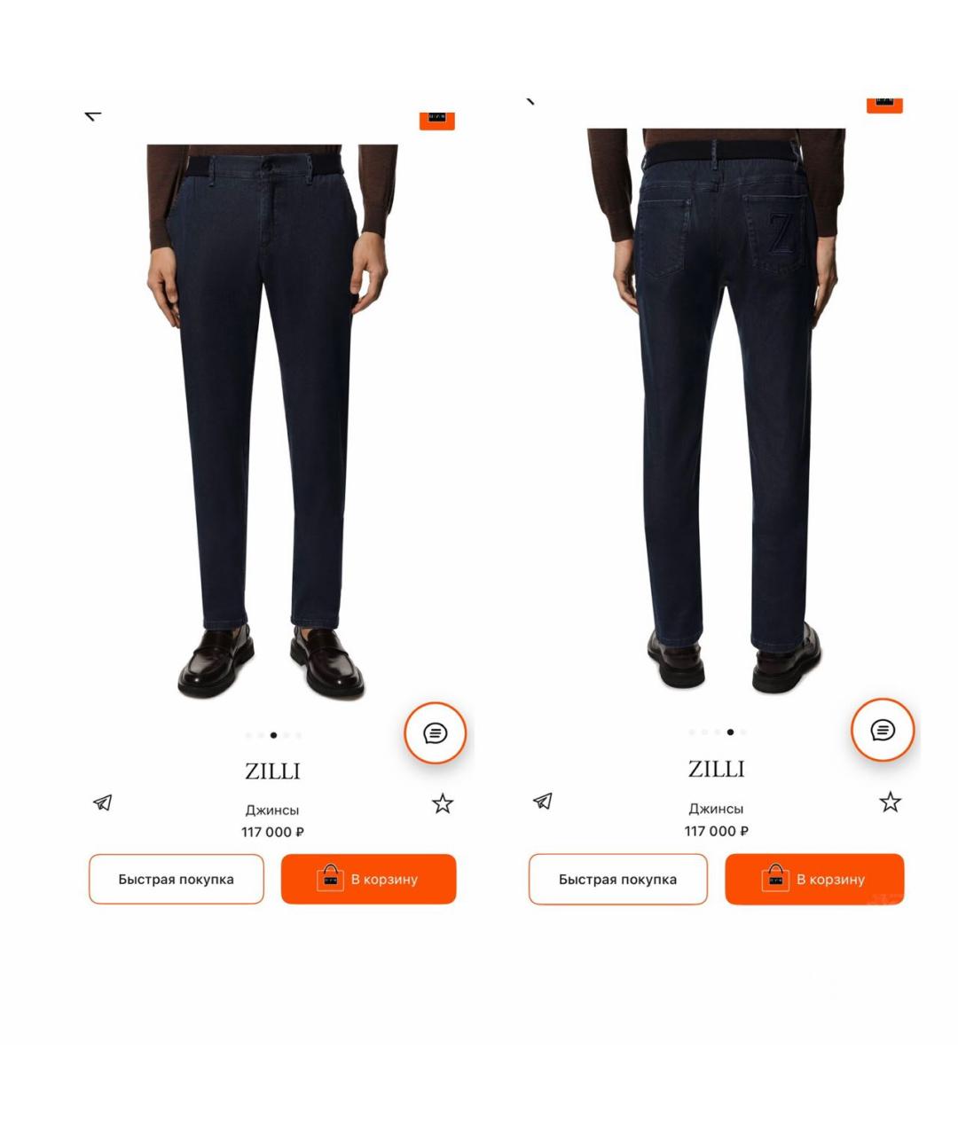This screenshot has width=958, height=1135.
Task: Open ZILLI brand link in right panel
Action: click(x=716, y=769)
